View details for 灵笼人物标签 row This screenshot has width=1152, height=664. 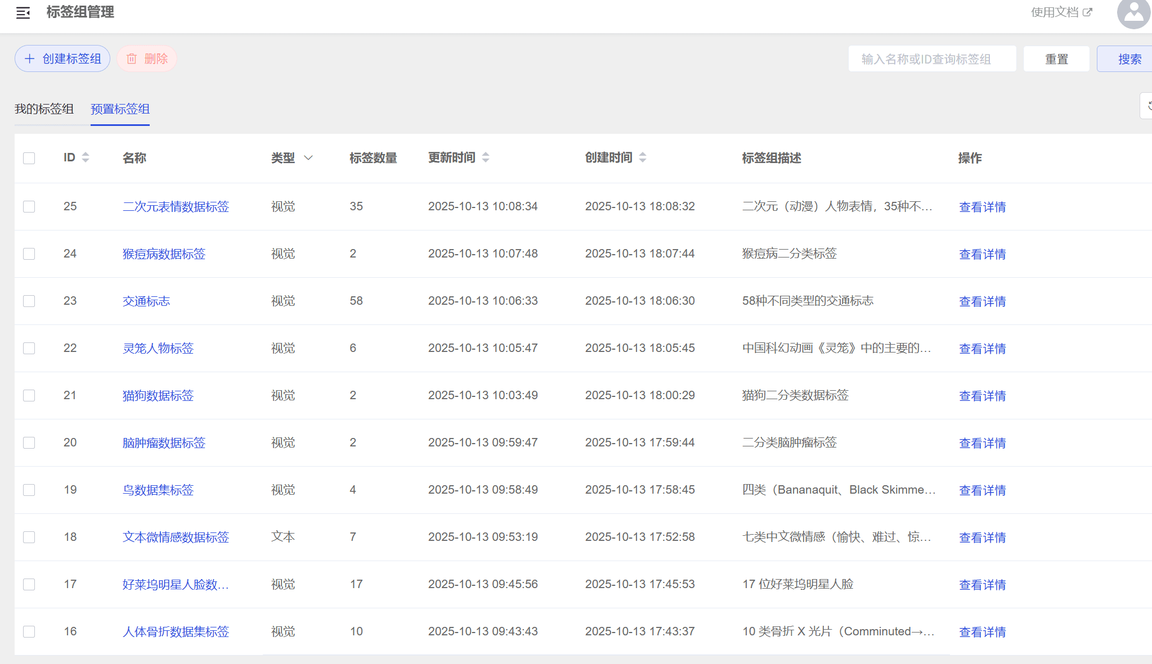point(982,349)
